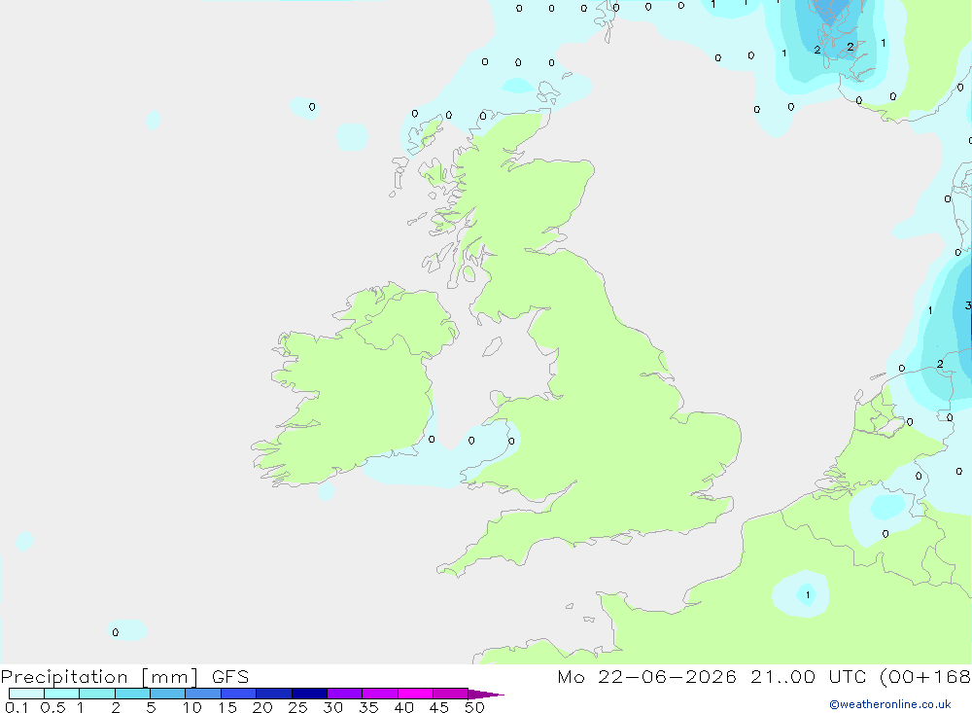Screen dimensions: 972x713
Task: Select the 40–45 mm magenta legend swatch
Action: tap(415, 694)
